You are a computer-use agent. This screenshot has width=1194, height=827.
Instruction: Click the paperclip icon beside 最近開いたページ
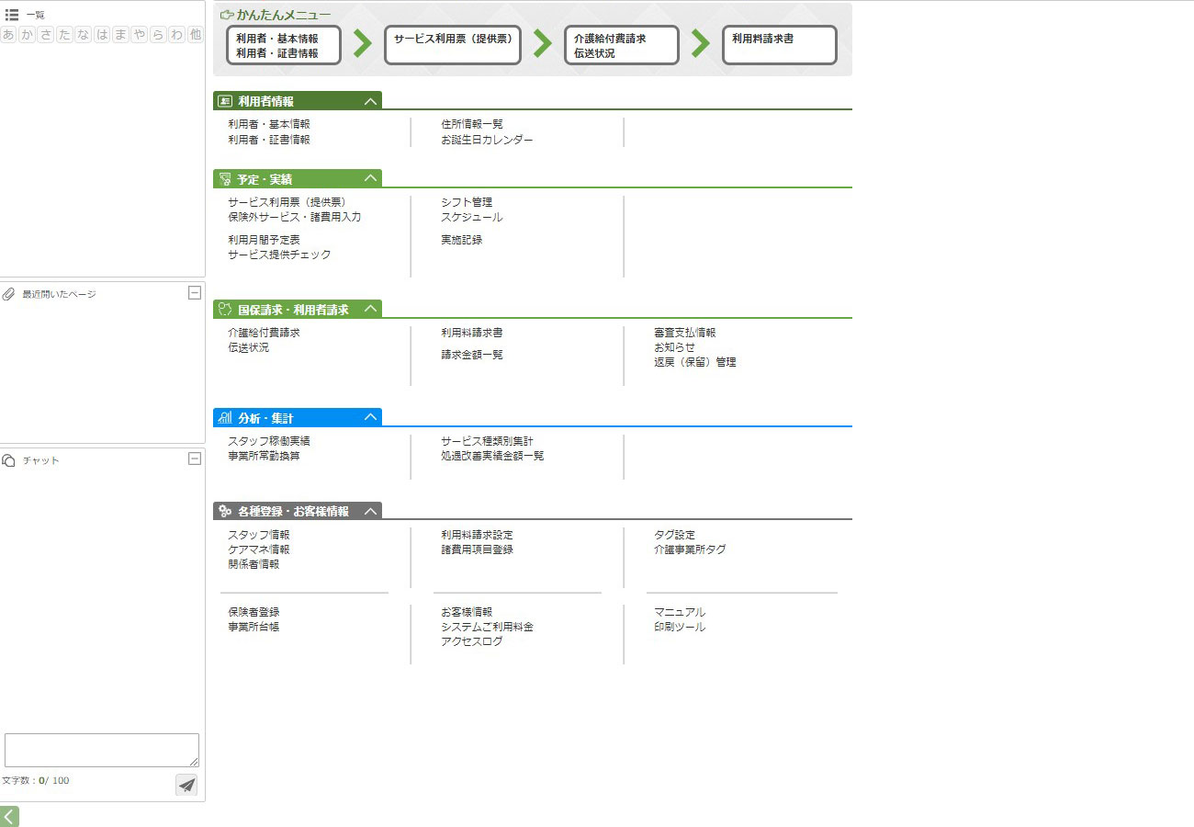[x=9, y=294]
